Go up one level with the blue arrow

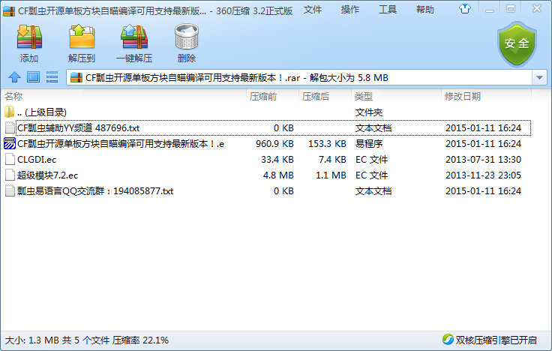point(13,77)
